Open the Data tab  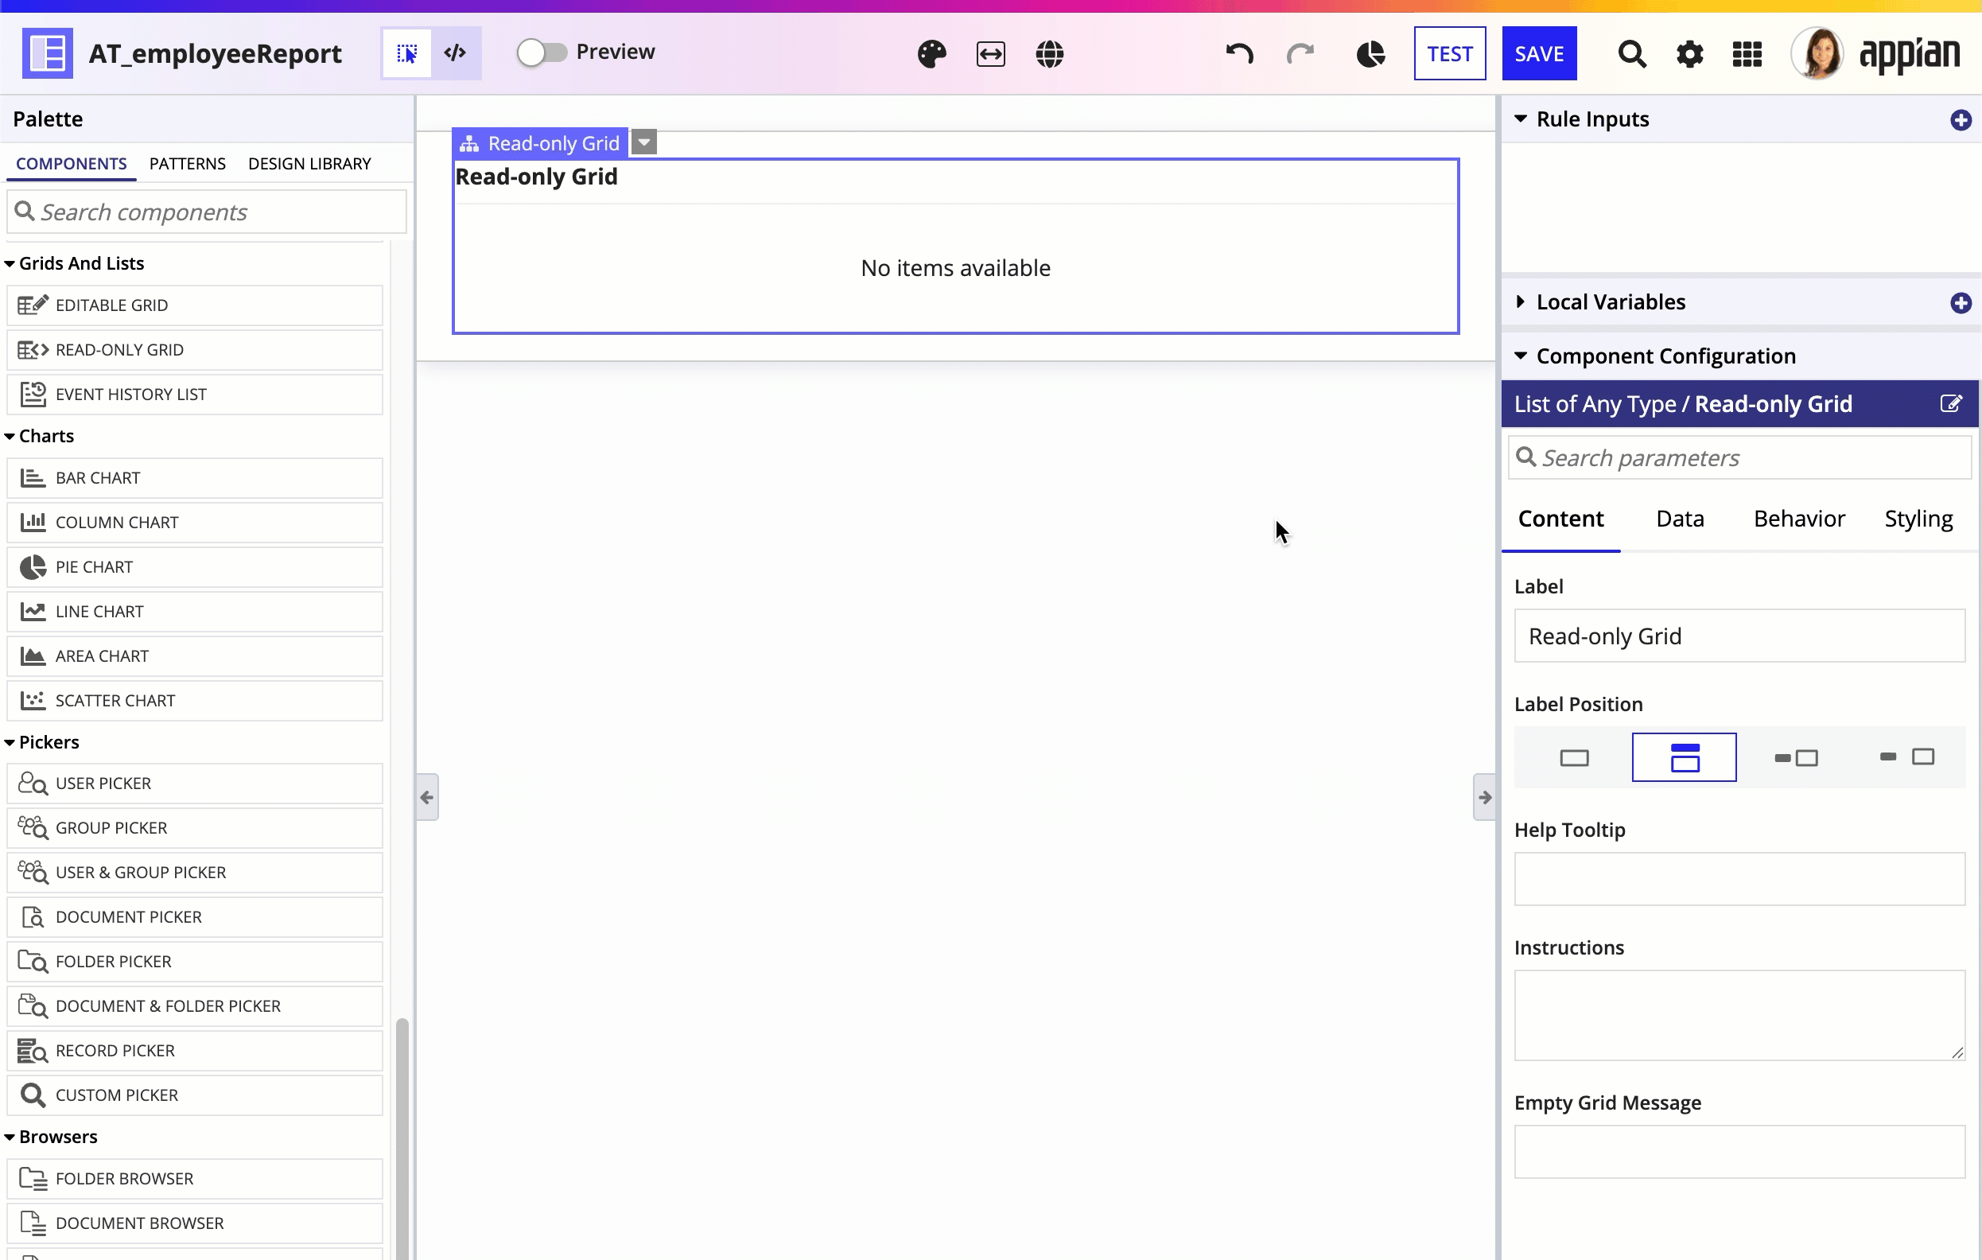tap(1680, 519)
